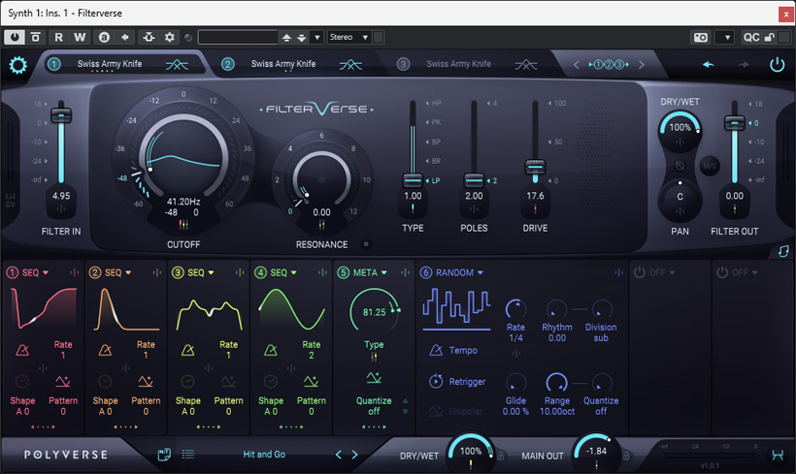
Task: Click modulator 2 tempo sync metronome icon
Action: click(105, 350)
